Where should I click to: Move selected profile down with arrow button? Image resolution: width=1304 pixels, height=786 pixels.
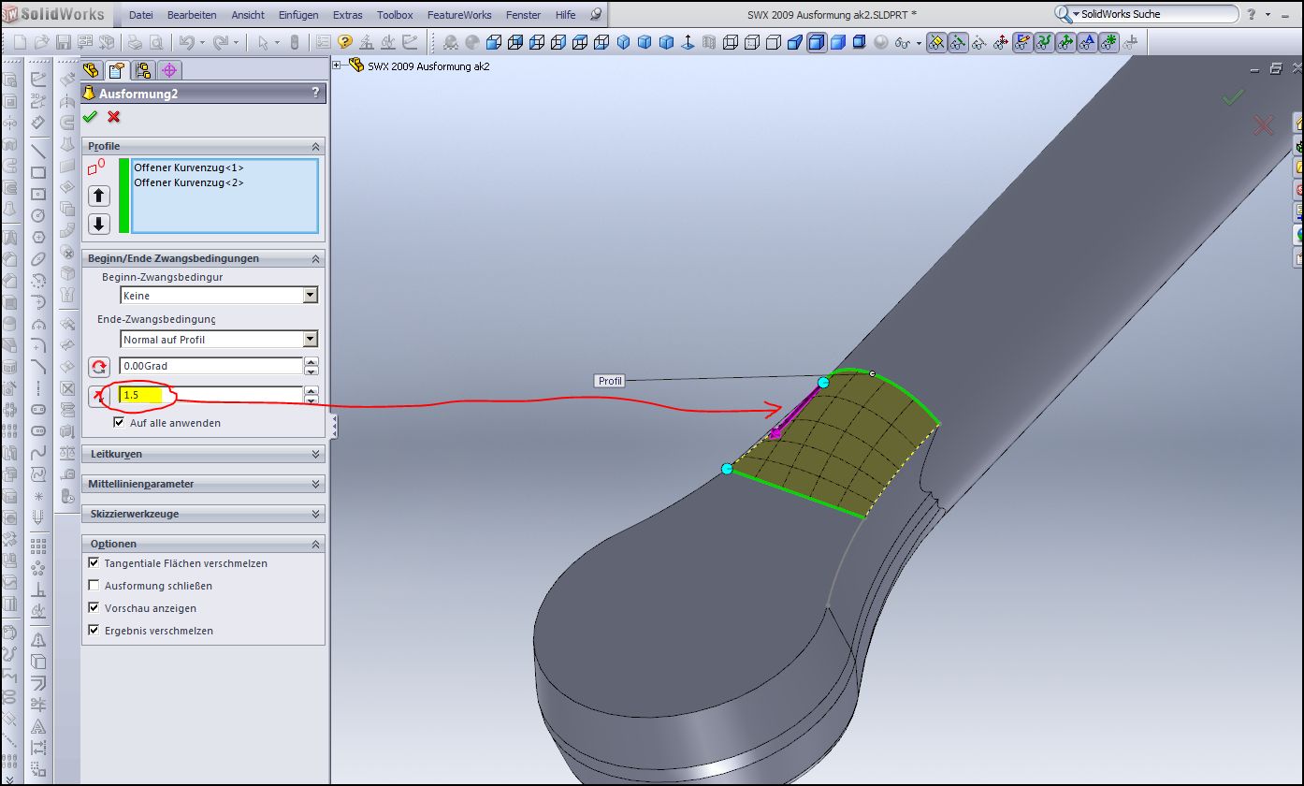(99, 224)
